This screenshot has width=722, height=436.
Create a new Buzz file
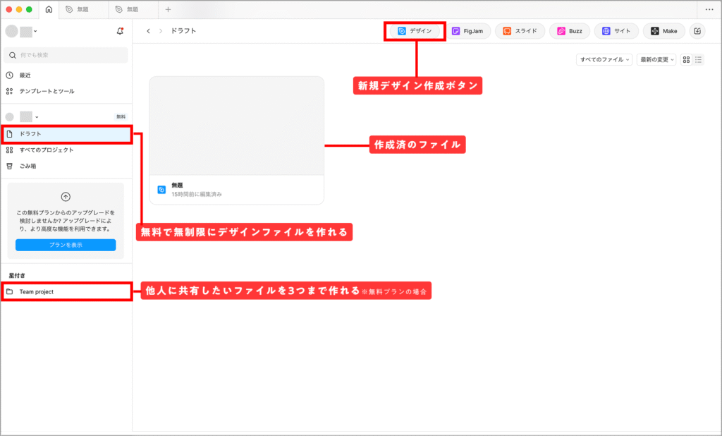(570, 31)
